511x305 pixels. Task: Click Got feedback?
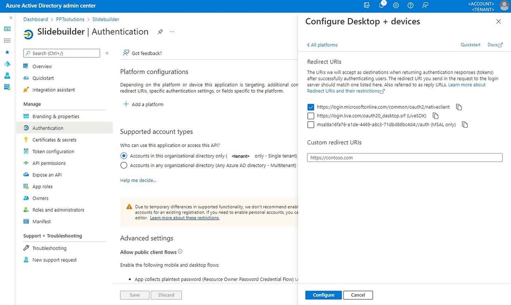pos(142,53)
